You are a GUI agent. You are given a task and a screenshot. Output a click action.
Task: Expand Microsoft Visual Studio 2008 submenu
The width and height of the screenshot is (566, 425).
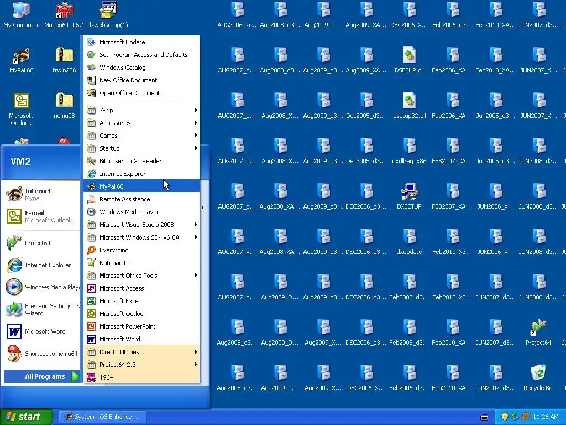coord(141,225)
